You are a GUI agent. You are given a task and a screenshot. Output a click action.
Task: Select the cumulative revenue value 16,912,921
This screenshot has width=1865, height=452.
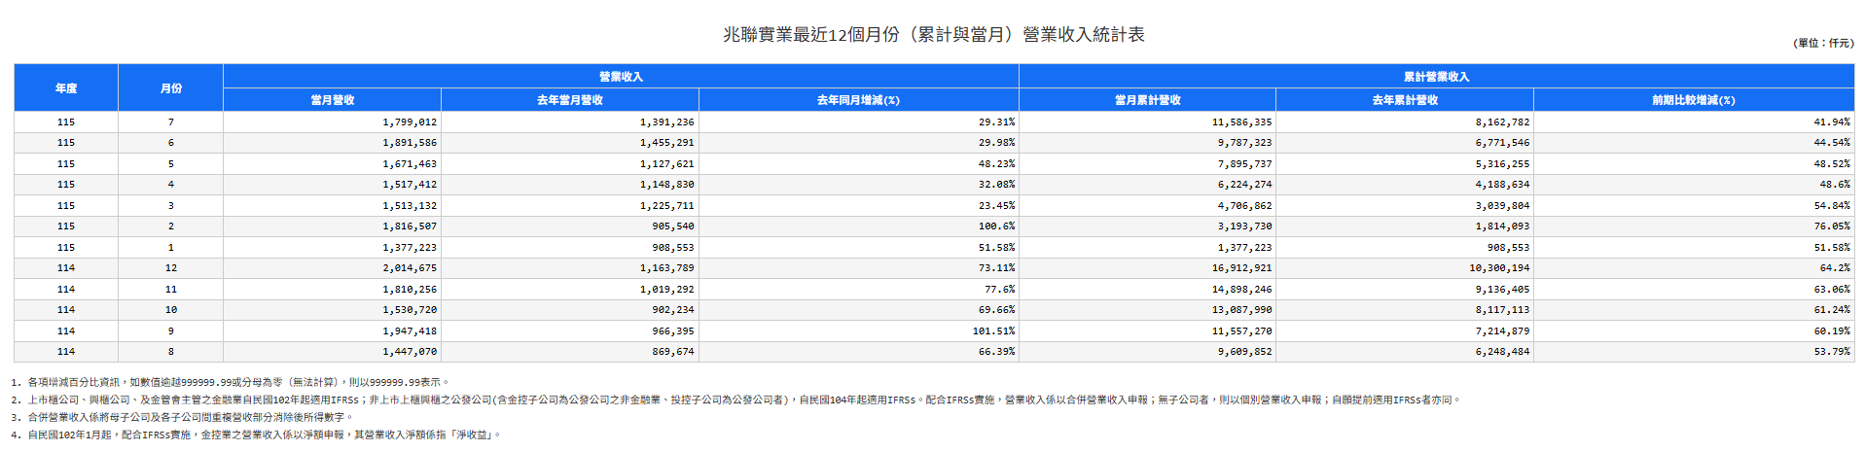point(1241,267)
